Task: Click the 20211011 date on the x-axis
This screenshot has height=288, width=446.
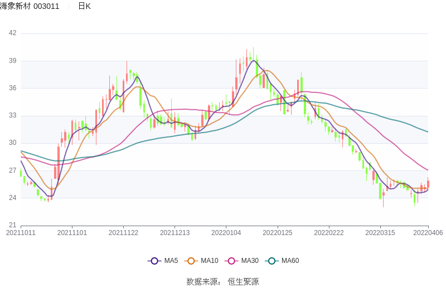Action: coord(21,233)
